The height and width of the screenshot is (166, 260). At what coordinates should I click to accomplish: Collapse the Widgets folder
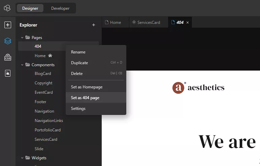[22, 158]
